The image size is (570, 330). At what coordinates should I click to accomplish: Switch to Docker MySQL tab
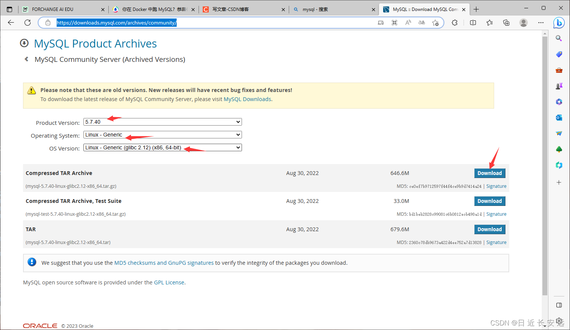(154, 9)
